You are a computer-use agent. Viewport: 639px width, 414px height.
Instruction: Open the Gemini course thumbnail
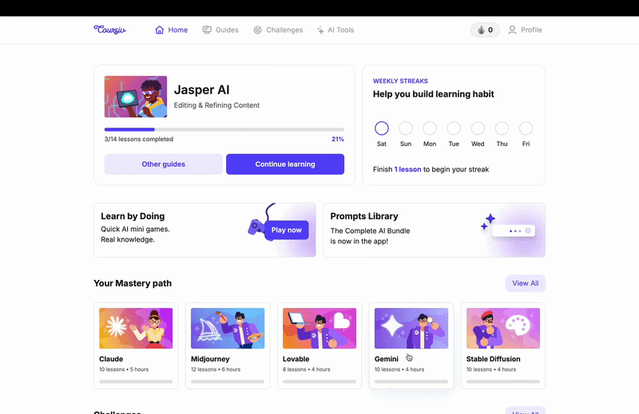(411, 328)
